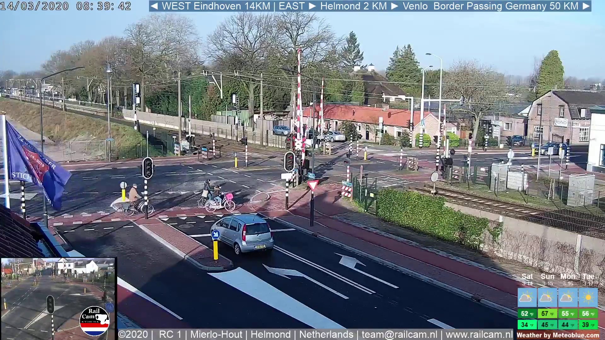The width and height of the screenshot is (605, 340).
Task: Click the Weather by Meteoblue.com credit
Action: pyautogui.click(x=558, y=335)
